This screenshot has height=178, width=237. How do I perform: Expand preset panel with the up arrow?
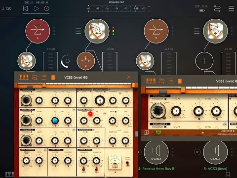[203, 133]
